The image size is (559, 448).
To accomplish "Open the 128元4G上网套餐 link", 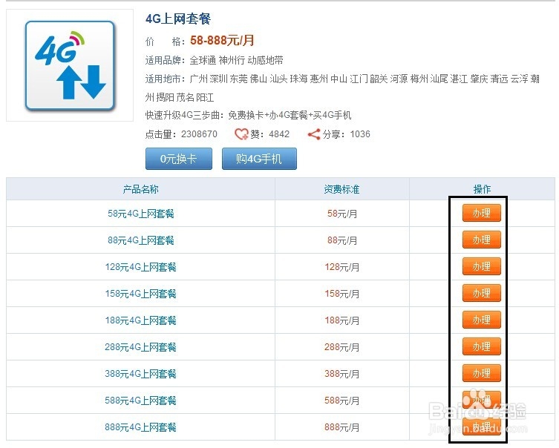I will click(x=141, y=267).
